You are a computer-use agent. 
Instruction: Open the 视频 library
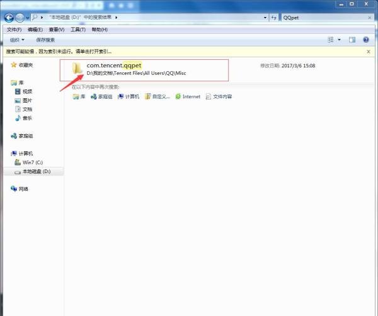[x=27, y=91]
